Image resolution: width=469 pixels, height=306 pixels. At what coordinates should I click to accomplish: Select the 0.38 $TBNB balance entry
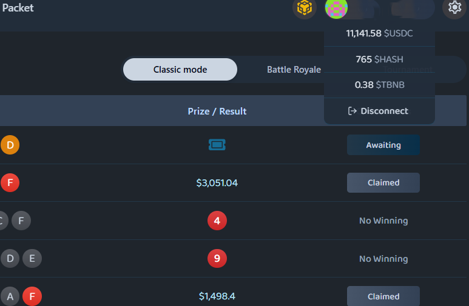coord(379,85)
